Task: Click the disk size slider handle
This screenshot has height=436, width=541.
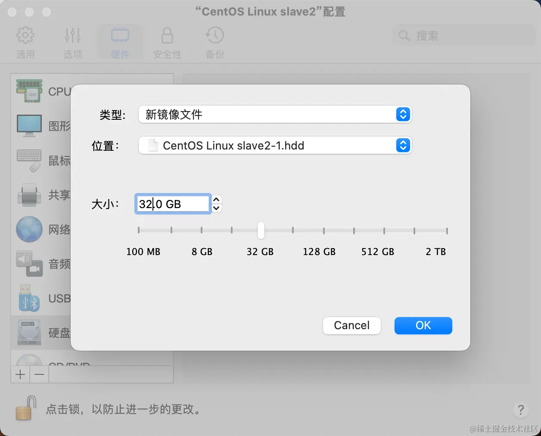Action: 261,230
